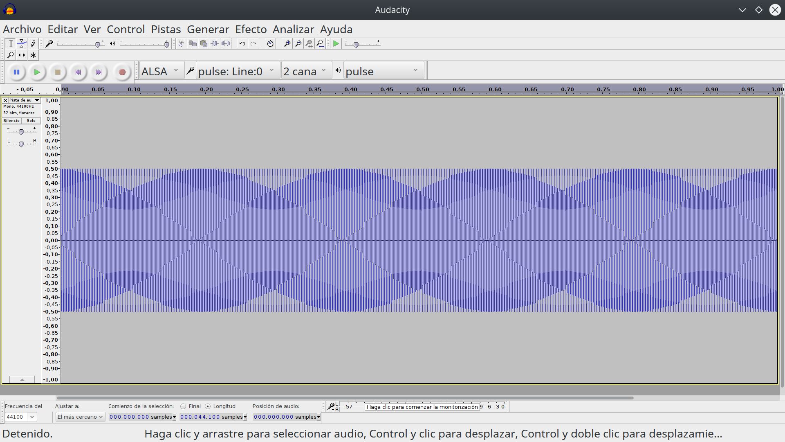Click the Fit Selection zoom icon
This screenshot has width=785, height=442.
(x=310, y=44)
